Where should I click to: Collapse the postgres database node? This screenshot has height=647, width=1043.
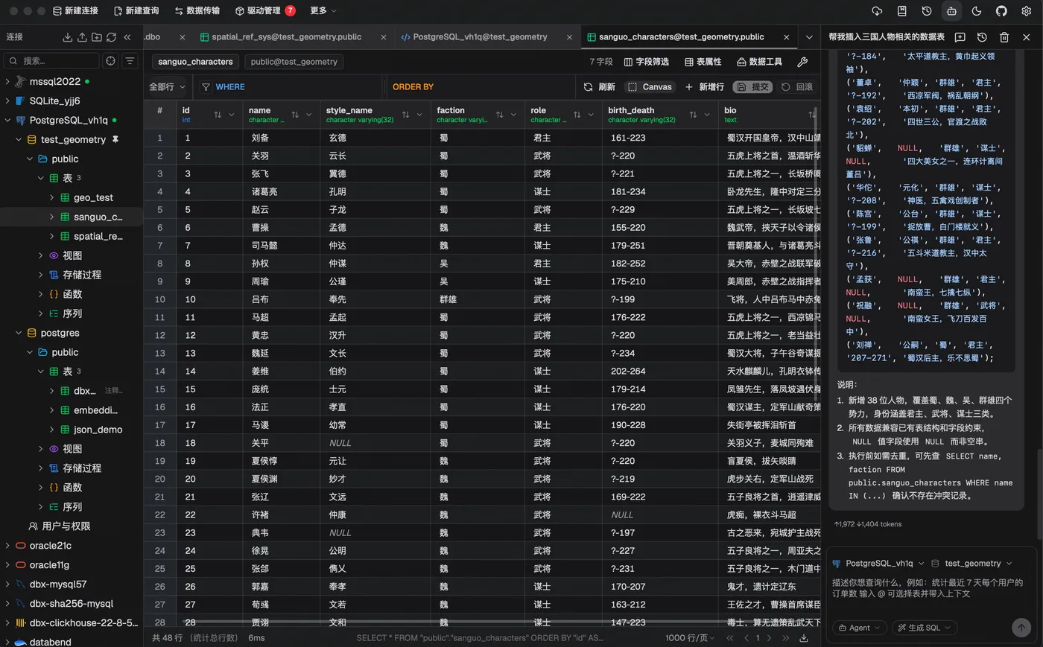[x=19, y=333]
